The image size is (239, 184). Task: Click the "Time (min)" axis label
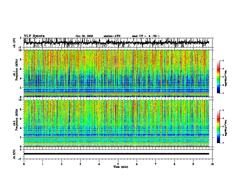pos(121,167)
